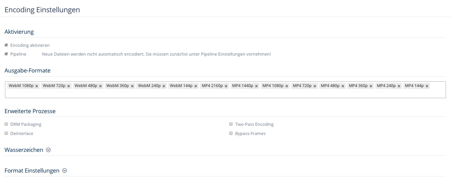Remove MP4 240p from output formats
This screenshot has height=181, width=451.
[399, 86]
